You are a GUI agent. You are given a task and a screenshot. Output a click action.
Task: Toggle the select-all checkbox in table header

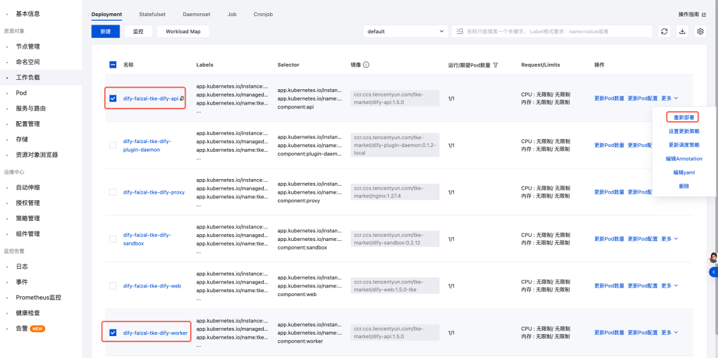click(113, 65)
